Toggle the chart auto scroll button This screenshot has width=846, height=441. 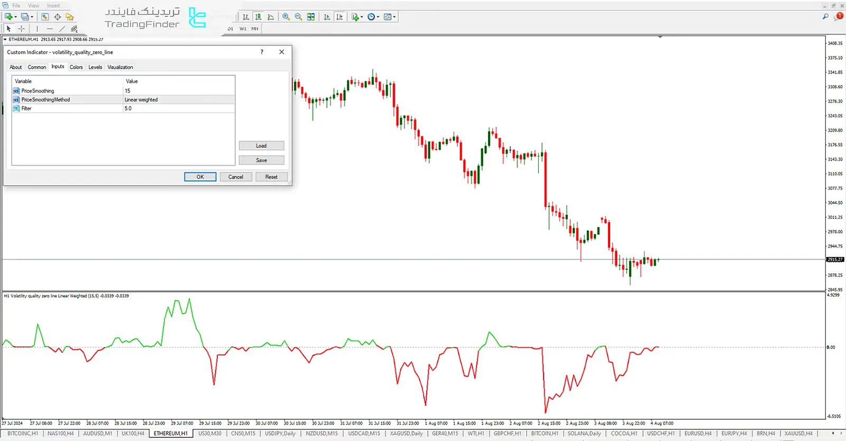coord(327,17)
